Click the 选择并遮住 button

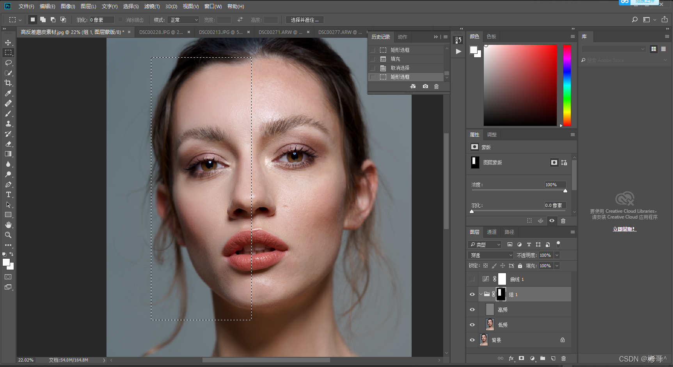pyautogui.click(x=305, y=20)
